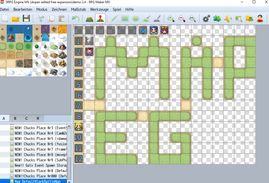Select the blue-hat boy event on map

pyautogui.click(x=154, y=30)
